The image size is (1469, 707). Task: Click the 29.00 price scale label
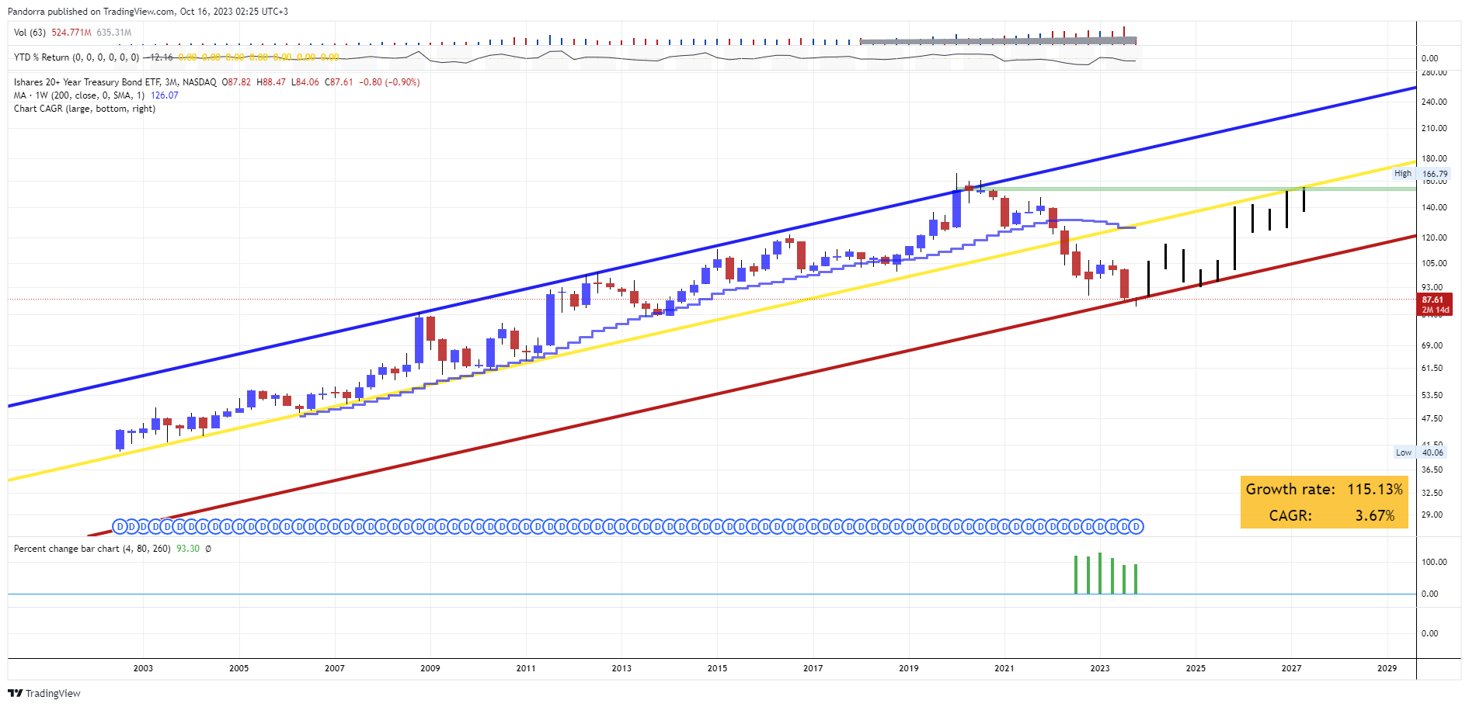tap(1432, 515)
